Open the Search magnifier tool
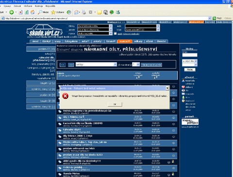Viewport: 233px width, 177px height. [x=43, y=12]
